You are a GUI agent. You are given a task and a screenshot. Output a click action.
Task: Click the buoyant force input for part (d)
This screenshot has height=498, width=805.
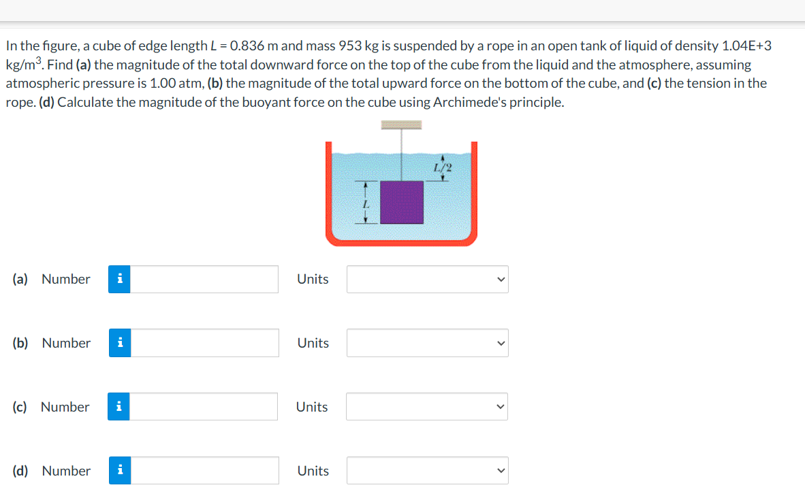[203, 470]
